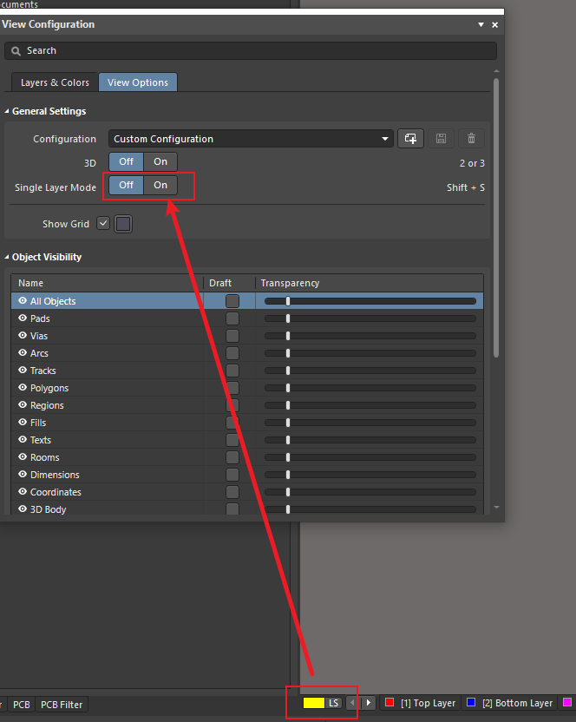576x722 pixels.
Task: Enable Draft checkbox for Vias
Action: [x=232, y=336]
